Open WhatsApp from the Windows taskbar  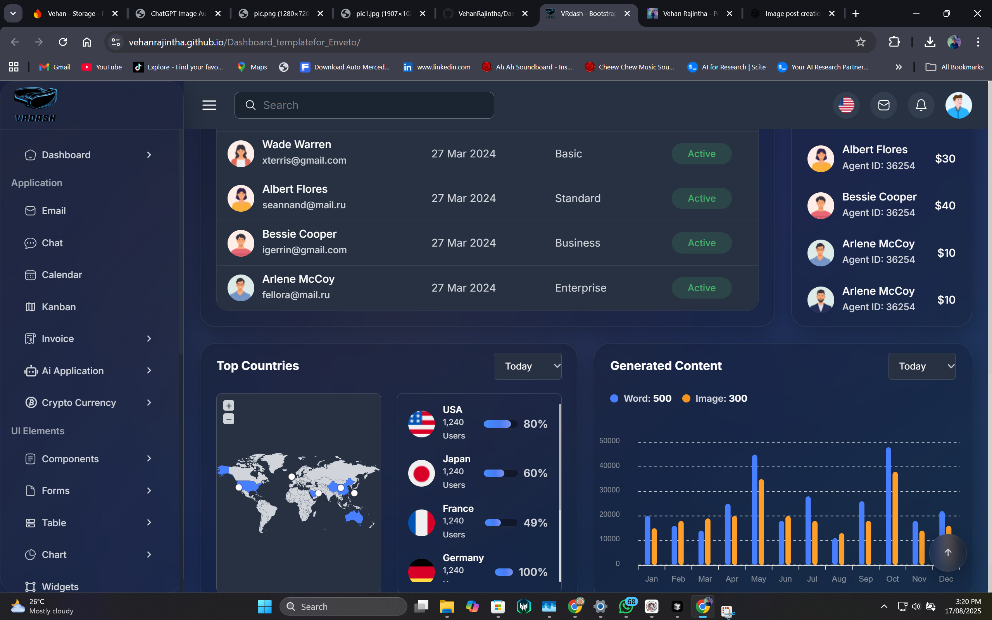point(626,606)
